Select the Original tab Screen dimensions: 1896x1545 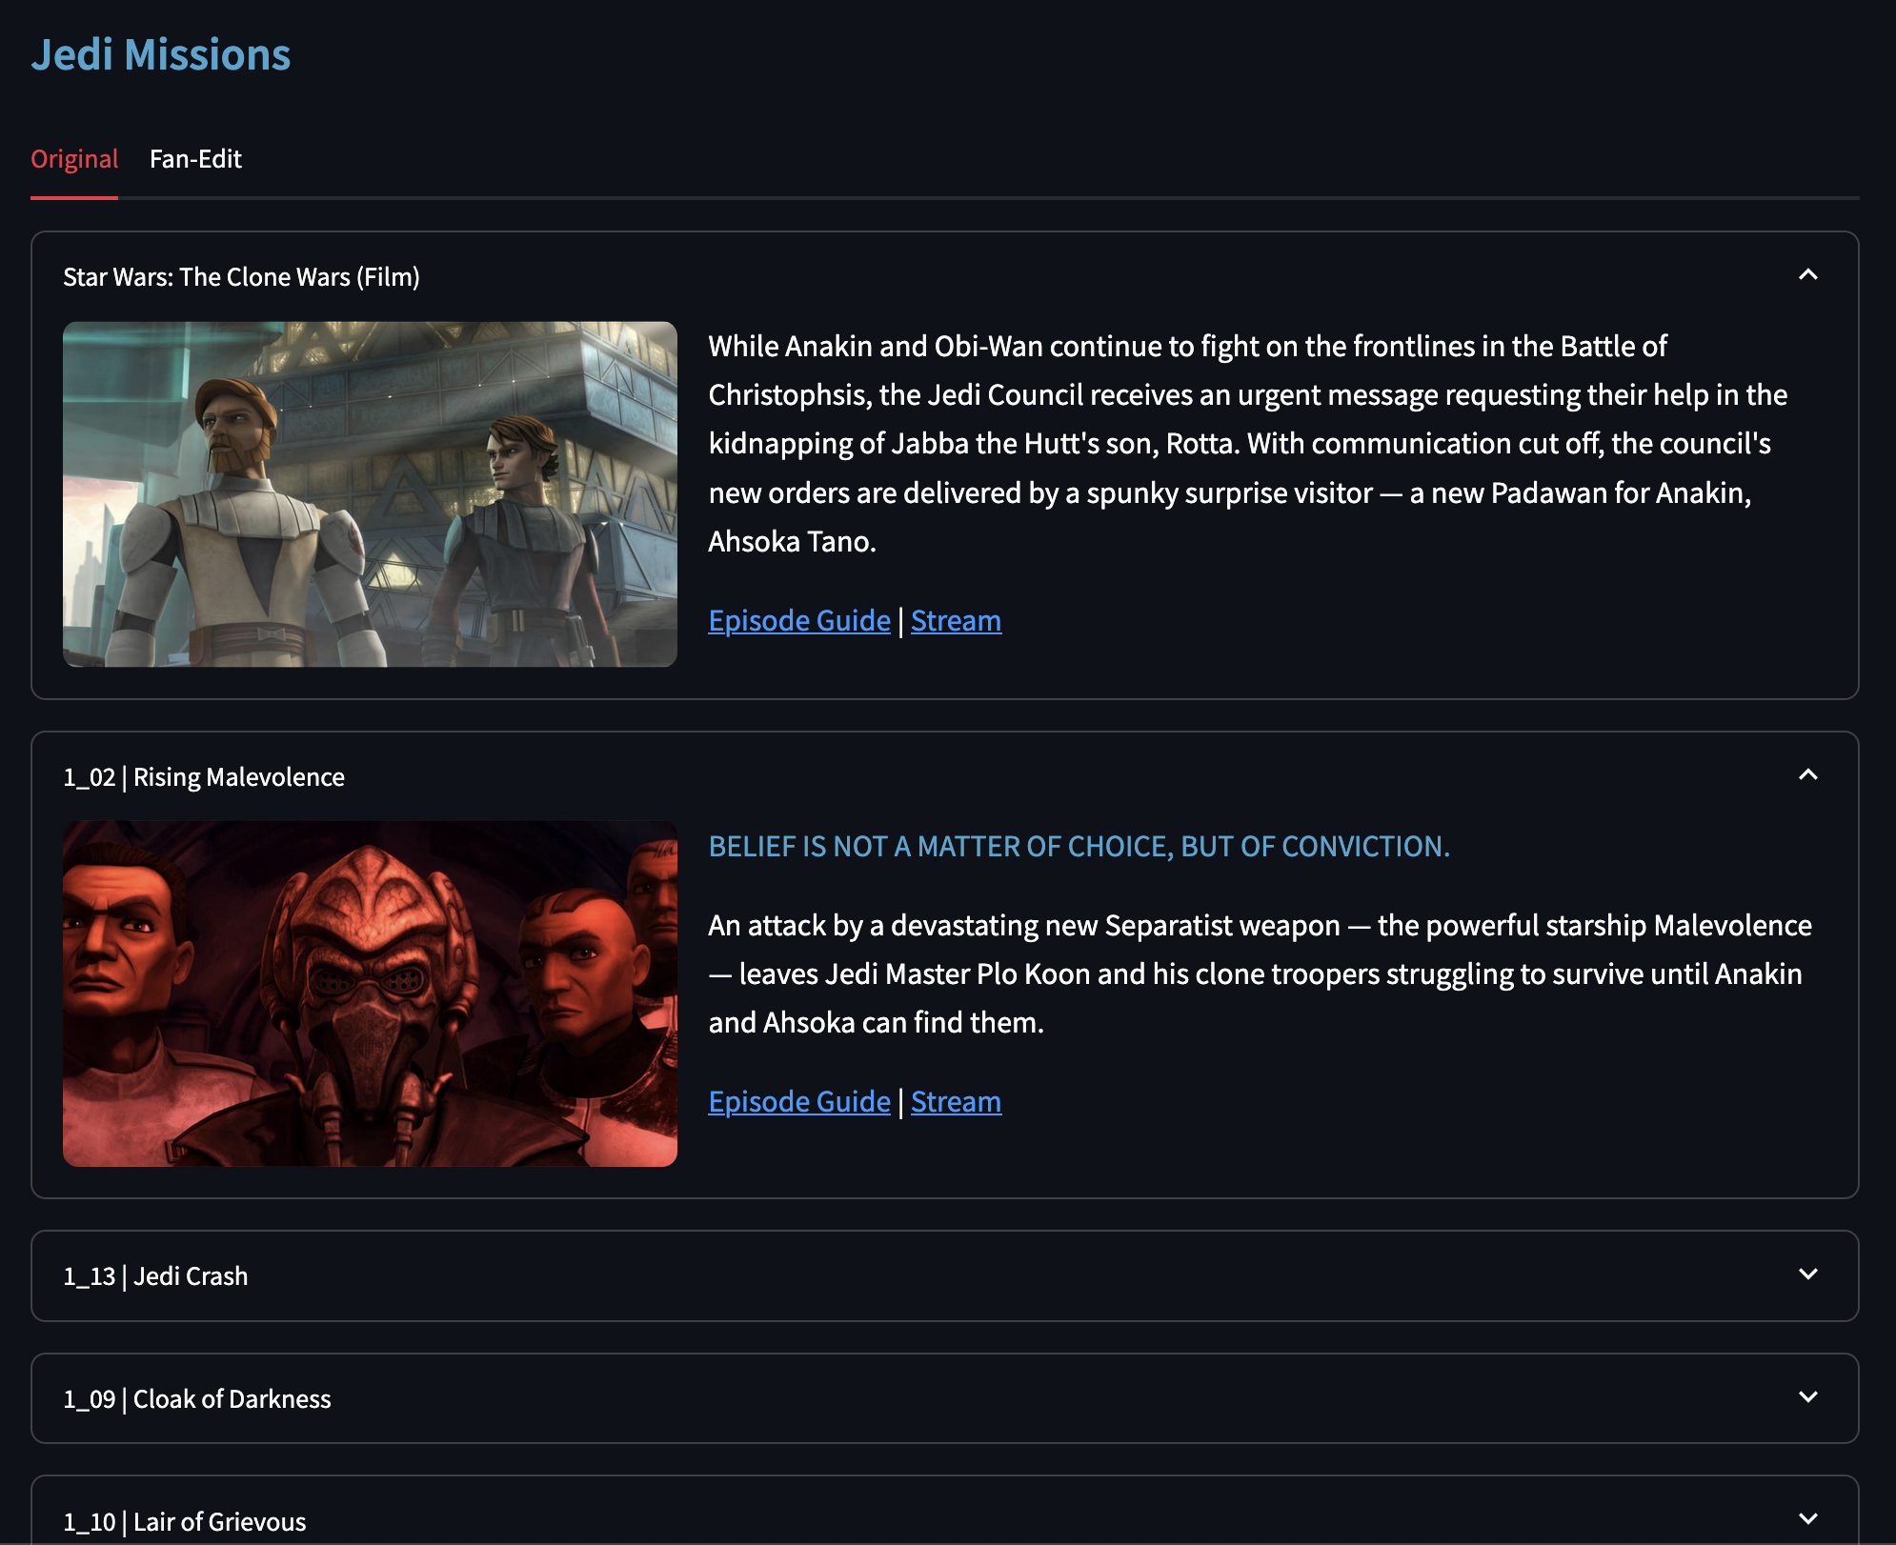(74, 159)
